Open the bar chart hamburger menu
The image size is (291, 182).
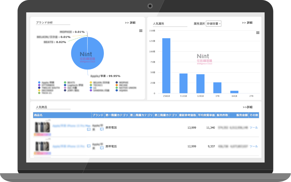(x=258, y=33)
